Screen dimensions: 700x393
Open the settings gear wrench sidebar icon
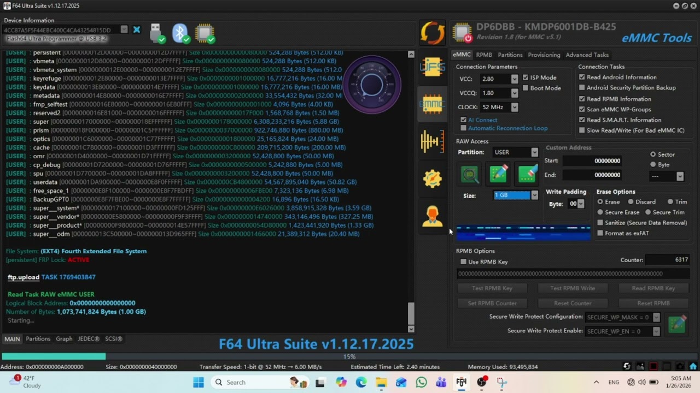click(x=432, y=178)
